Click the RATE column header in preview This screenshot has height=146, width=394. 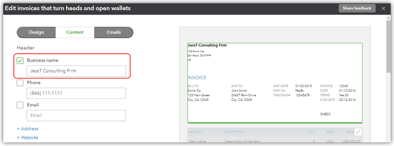coord(330,132)
